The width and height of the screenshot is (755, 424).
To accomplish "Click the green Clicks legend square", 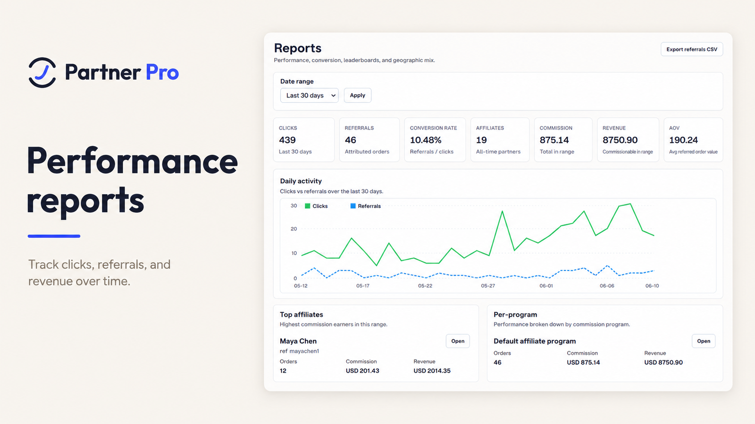I will click(308, 206).
